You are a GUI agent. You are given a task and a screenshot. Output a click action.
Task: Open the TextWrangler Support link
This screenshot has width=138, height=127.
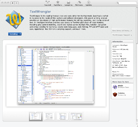point(122,35)
